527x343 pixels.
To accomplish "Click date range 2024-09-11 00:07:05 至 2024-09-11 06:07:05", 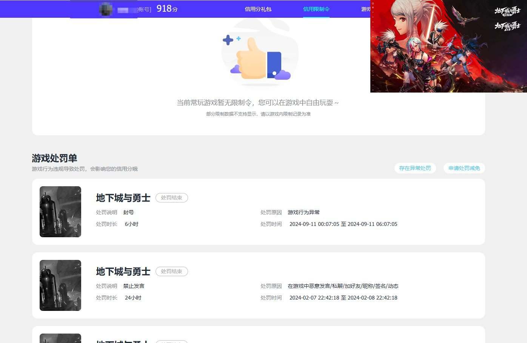I will coord(343,224).
